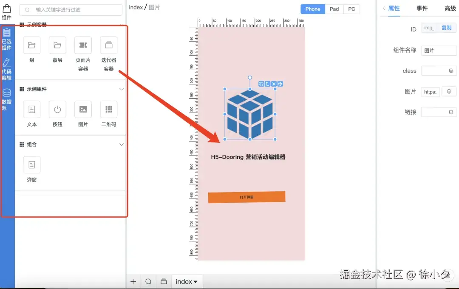Collapse the 示例组件 section chevron
Viewport: 459px width, 289px height.
(x=122, y=89)
